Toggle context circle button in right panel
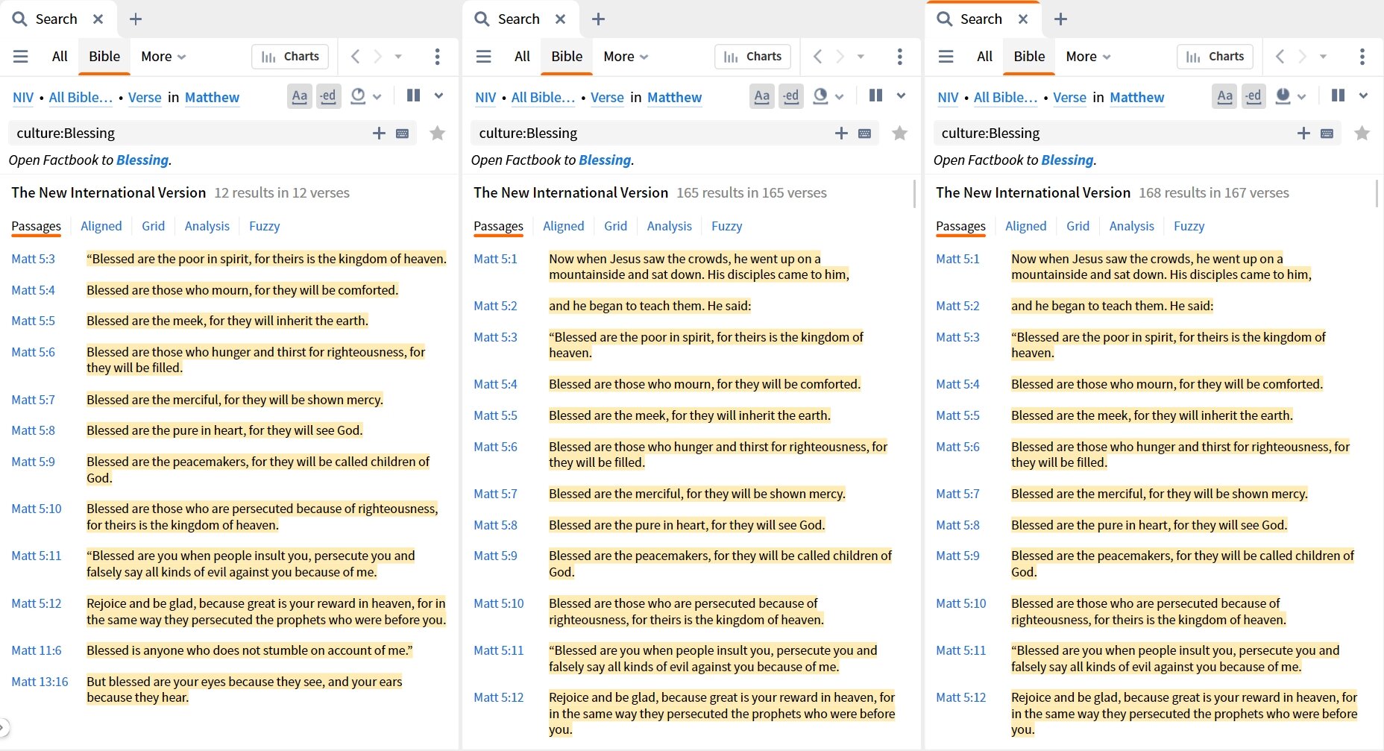1384x751 pixels. coord(1283,96)
